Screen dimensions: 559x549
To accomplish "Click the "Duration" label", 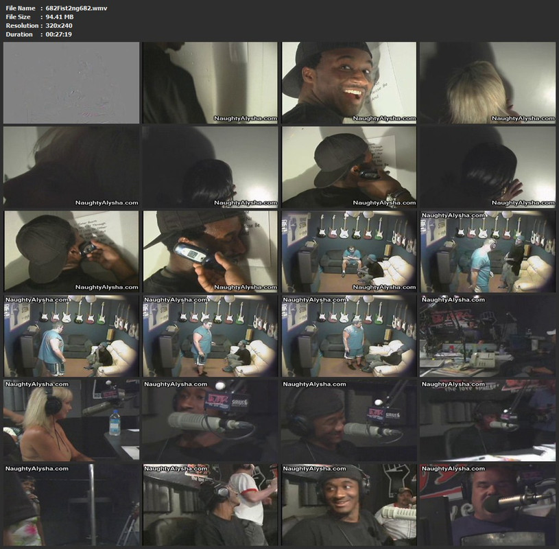I will 19,34.
